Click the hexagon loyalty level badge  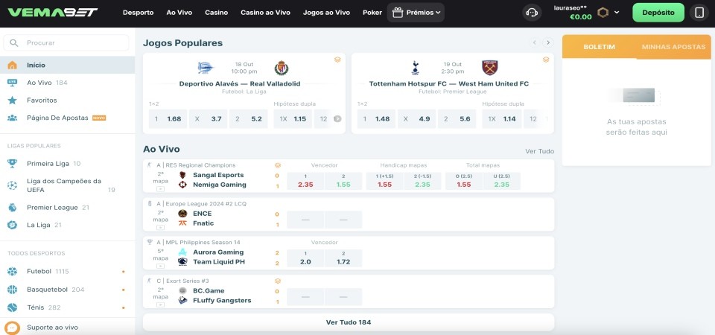603,13
